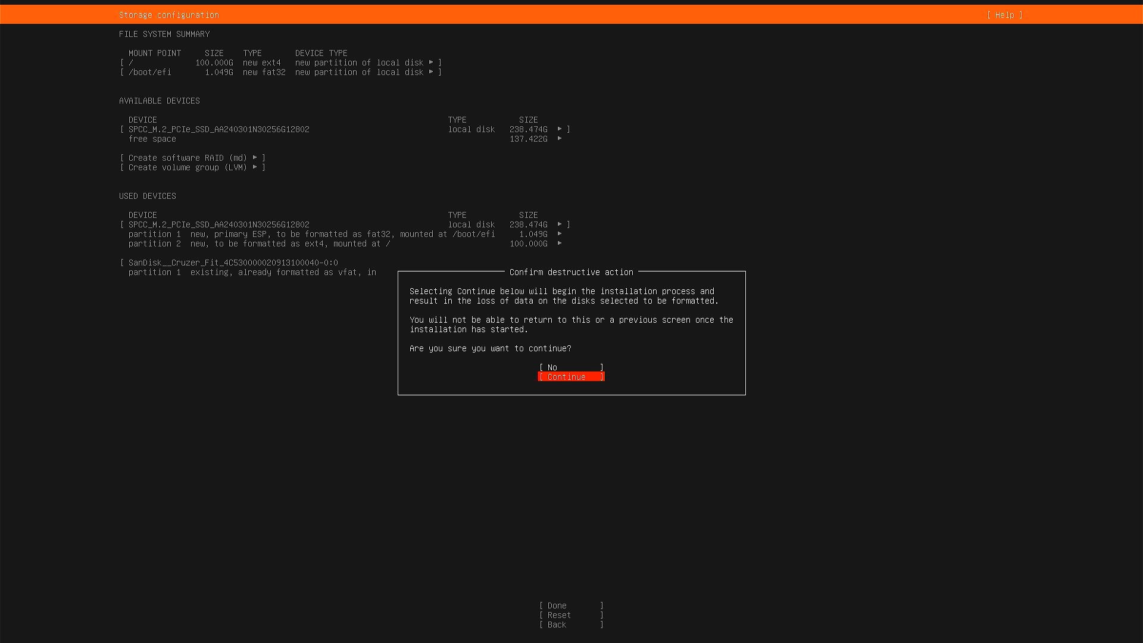Select the Back button at bottom

[571, 625]
